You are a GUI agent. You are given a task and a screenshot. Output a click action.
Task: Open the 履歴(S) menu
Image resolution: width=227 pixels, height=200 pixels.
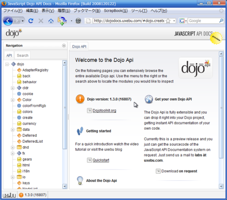pyautogui.click(x=64, y=11)
